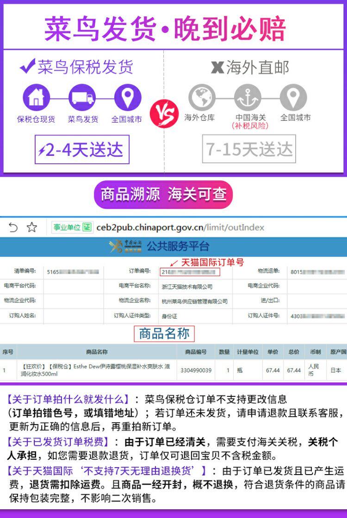Click the house icon for 保税仓现货

point(37,98)
